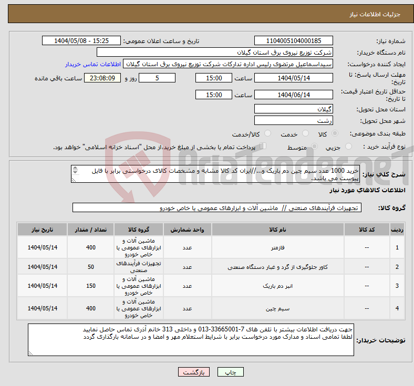Viewport: 414px width, 386px height.
Task: Click the چاپ print button
Action: pyautogui.click(x=231, y=372)
